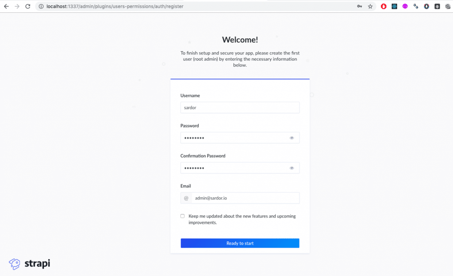This screenshot has width=453, height=276.
Task: Click the Strapi rocket logo
Action: point(15,264)
